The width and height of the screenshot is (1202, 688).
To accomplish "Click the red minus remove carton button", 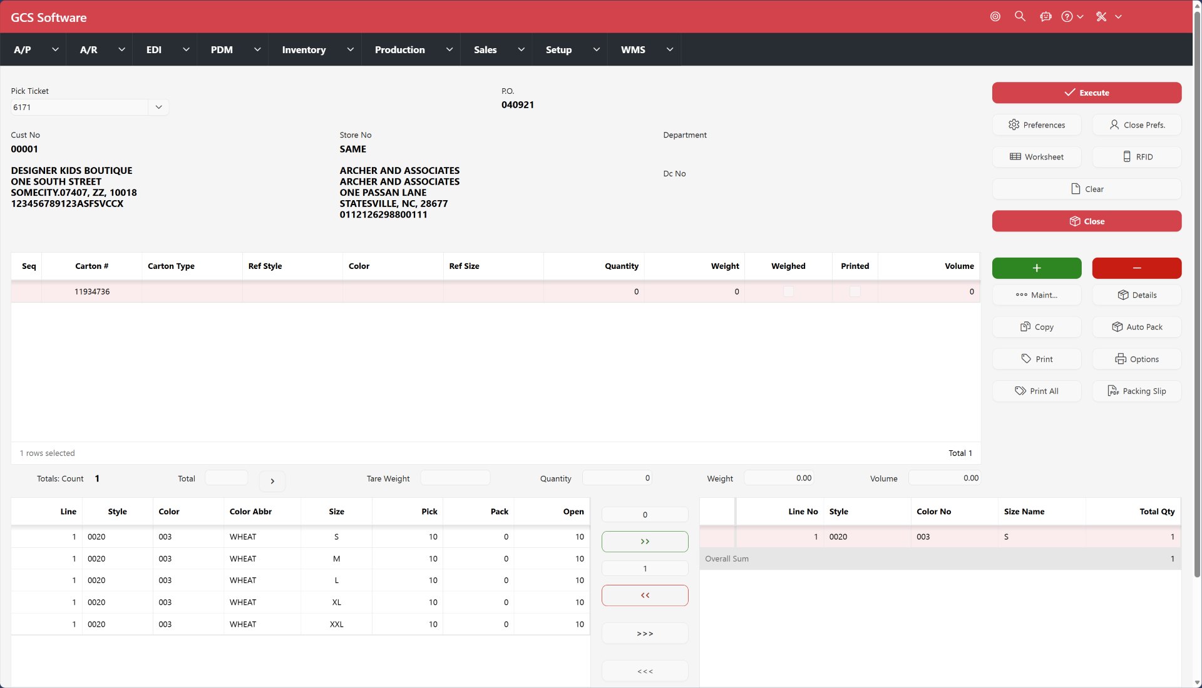I will click(1137, 268).
